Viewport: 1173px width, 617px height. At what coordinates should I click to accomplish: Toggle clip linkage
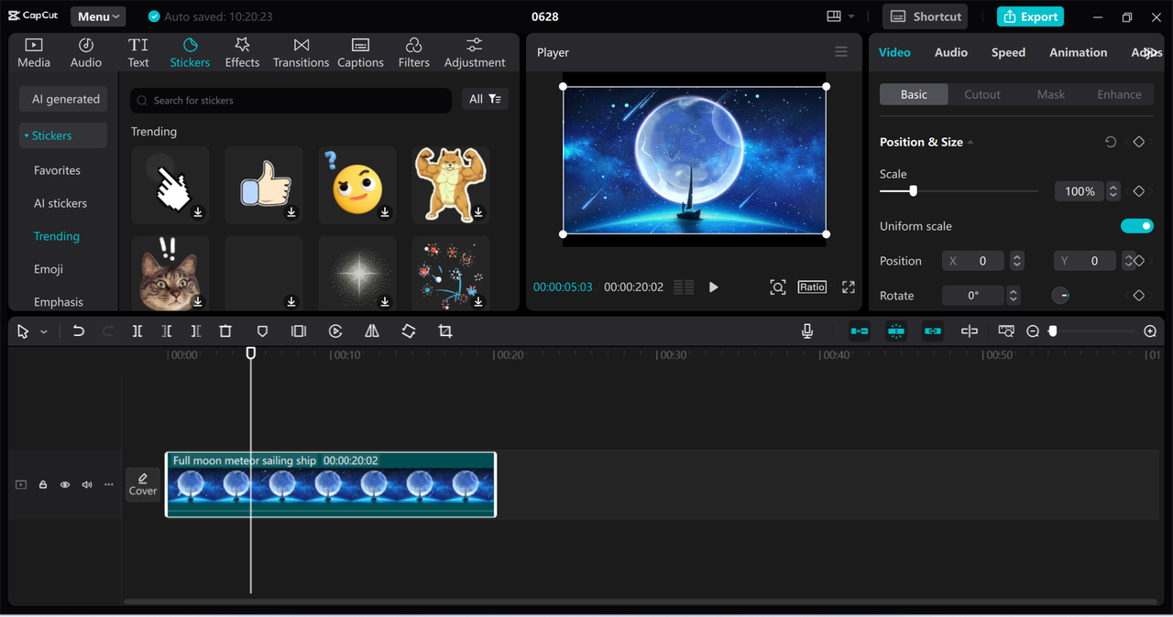click(933, 331)
